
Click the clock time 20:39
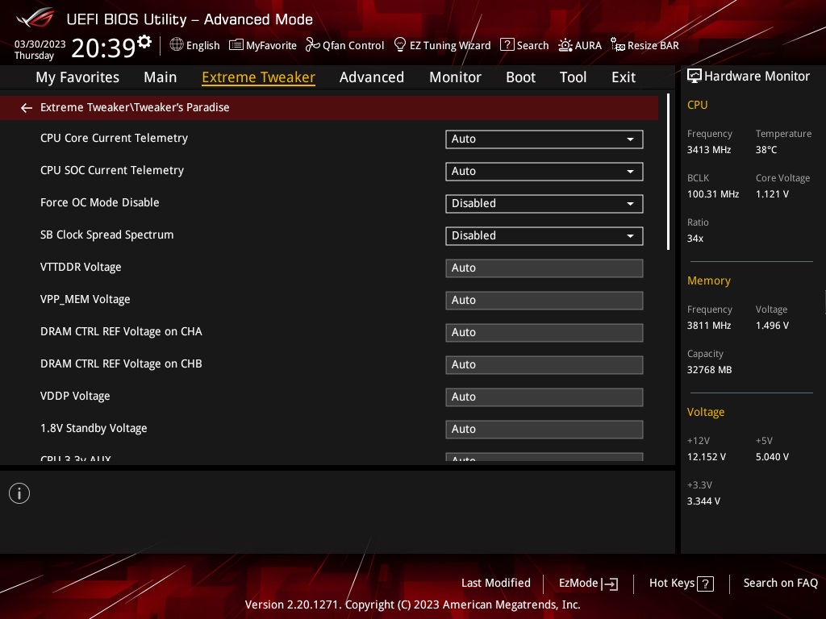104,48
